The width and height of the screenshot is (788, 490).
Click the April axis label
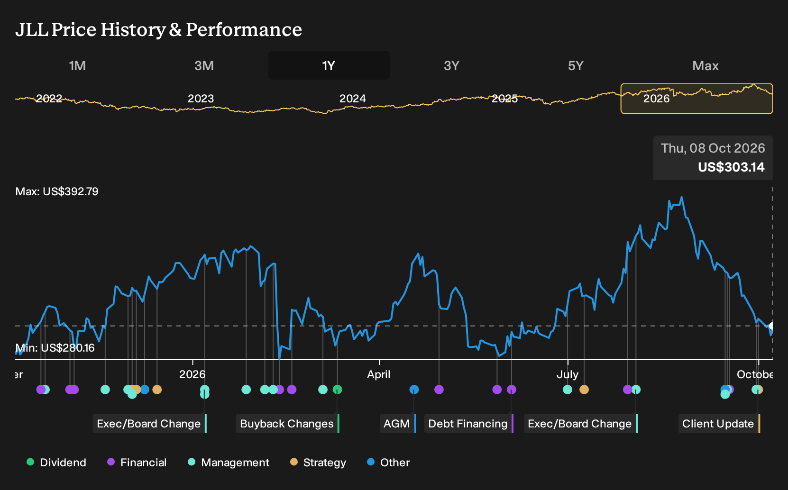click(x=379, y=374)
